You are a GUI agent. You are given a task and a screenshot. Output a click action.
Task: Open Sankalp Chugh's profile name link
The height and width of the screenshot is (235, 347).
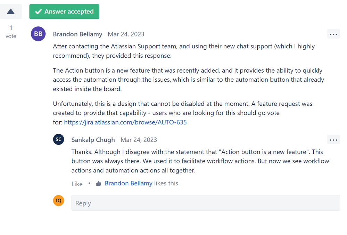(x=93, y=140)
